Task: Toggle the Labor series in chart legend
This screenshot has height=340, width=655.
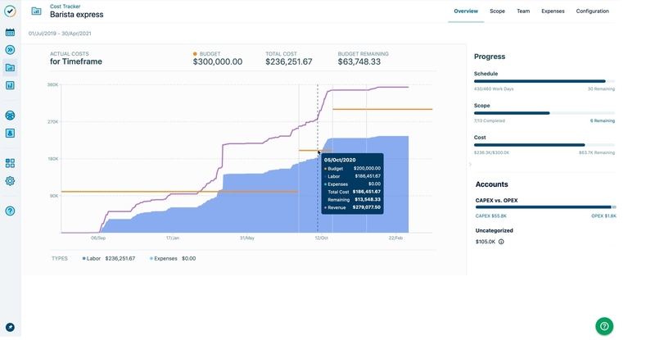Action: pyautogui.click(x=97, y=258)
